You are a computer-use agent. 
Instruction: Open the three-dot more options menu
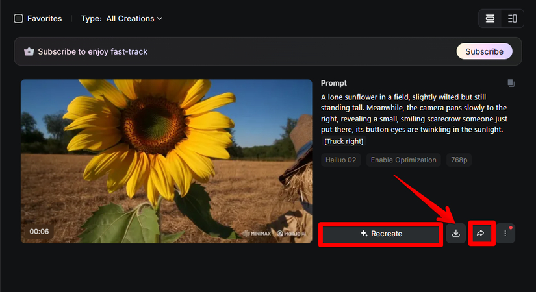point(505,233)
